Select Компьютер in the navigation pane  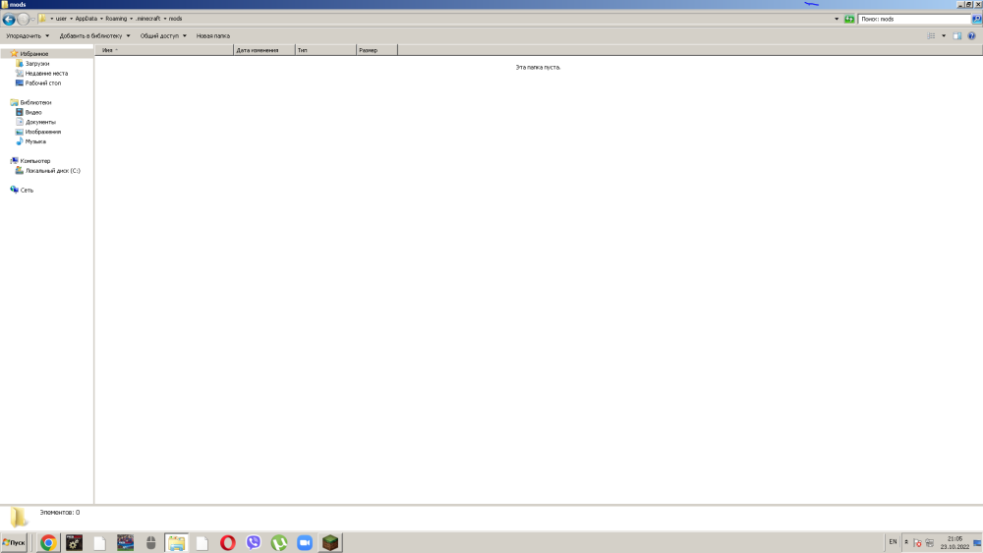tap(34, 161)
